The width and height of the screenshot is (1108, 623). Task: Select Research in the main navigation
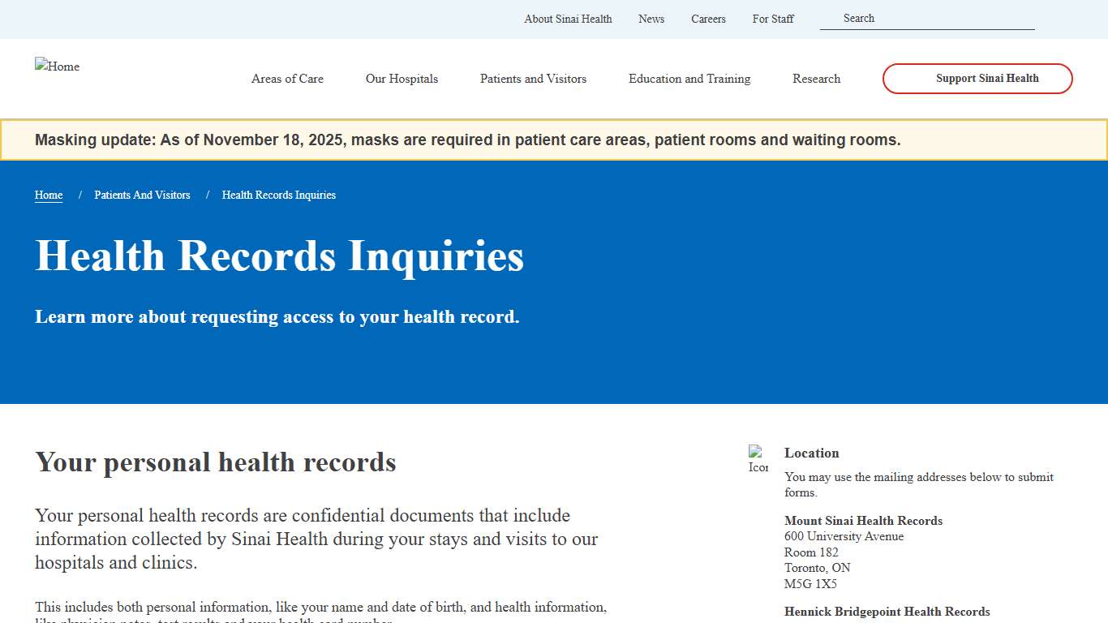[816, 79]
